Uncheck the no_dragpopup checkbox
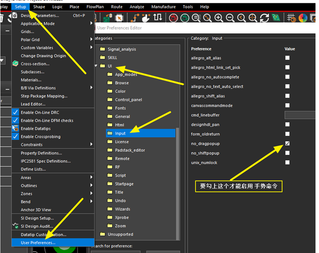The width and height of the screenshot is (319, 253). [x=287, y=143]
